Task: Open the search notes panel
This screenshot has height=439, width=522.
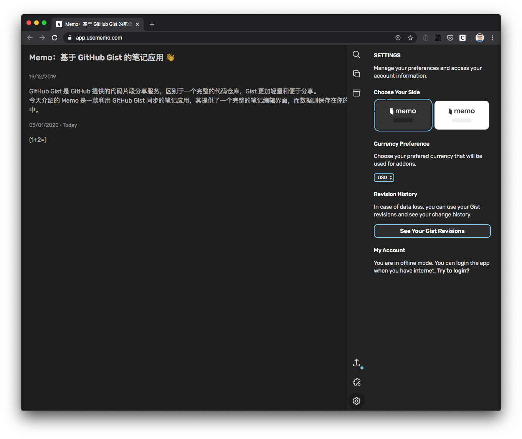Action: tap(356, 55)
